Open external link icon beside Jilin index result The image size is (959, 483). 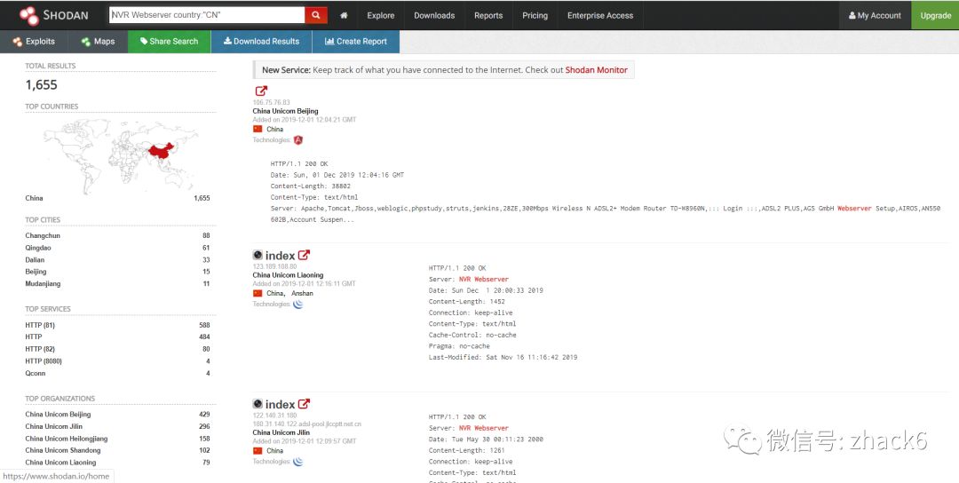pos(304,404)
